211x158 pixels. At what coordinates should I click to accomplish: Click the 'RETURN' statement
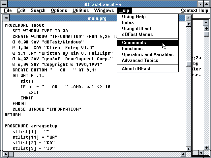coord(13,115)
